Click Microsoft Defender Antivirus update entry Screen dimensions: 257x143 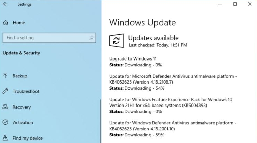coord(173,79)
